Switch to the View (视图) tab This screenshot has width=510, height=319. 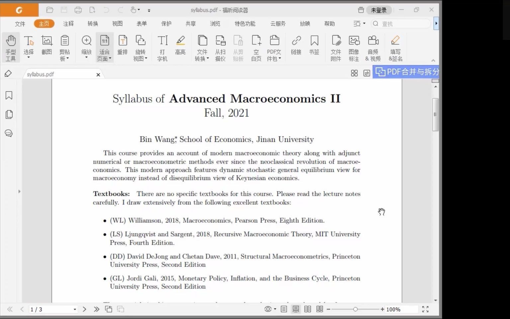coord(117,24)
